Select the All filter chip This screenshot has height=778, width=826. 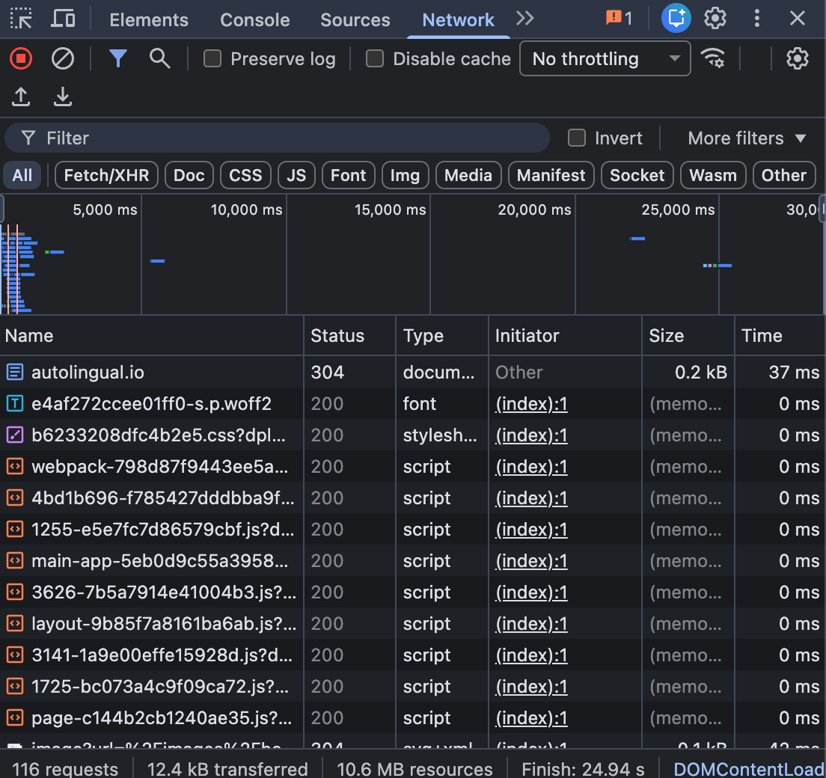[x=22, y=175]
